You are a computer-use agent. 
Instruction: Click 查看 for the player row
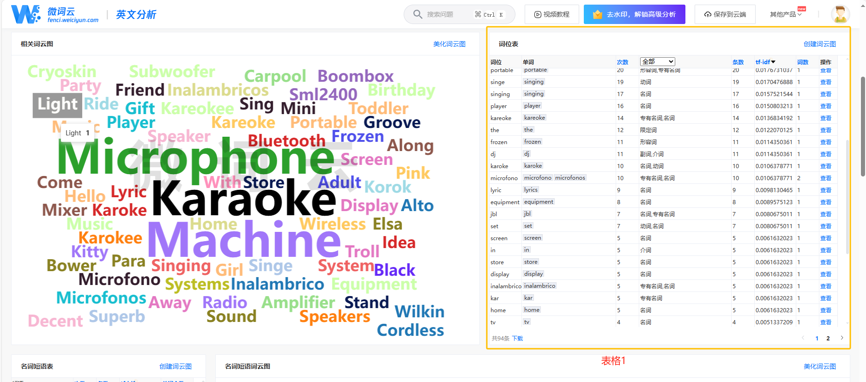(825, 106)
